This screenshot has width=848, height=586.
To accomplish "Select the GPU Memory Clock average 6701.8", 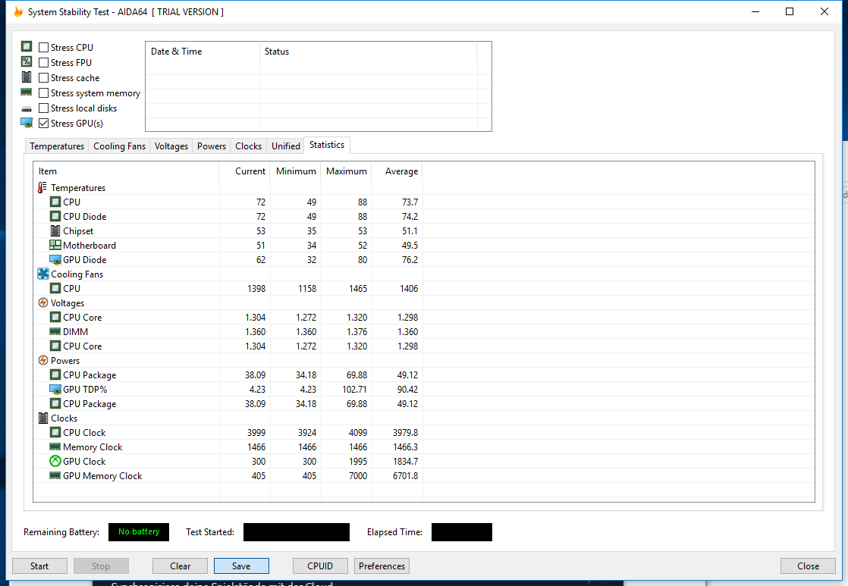I will point(406,476).
